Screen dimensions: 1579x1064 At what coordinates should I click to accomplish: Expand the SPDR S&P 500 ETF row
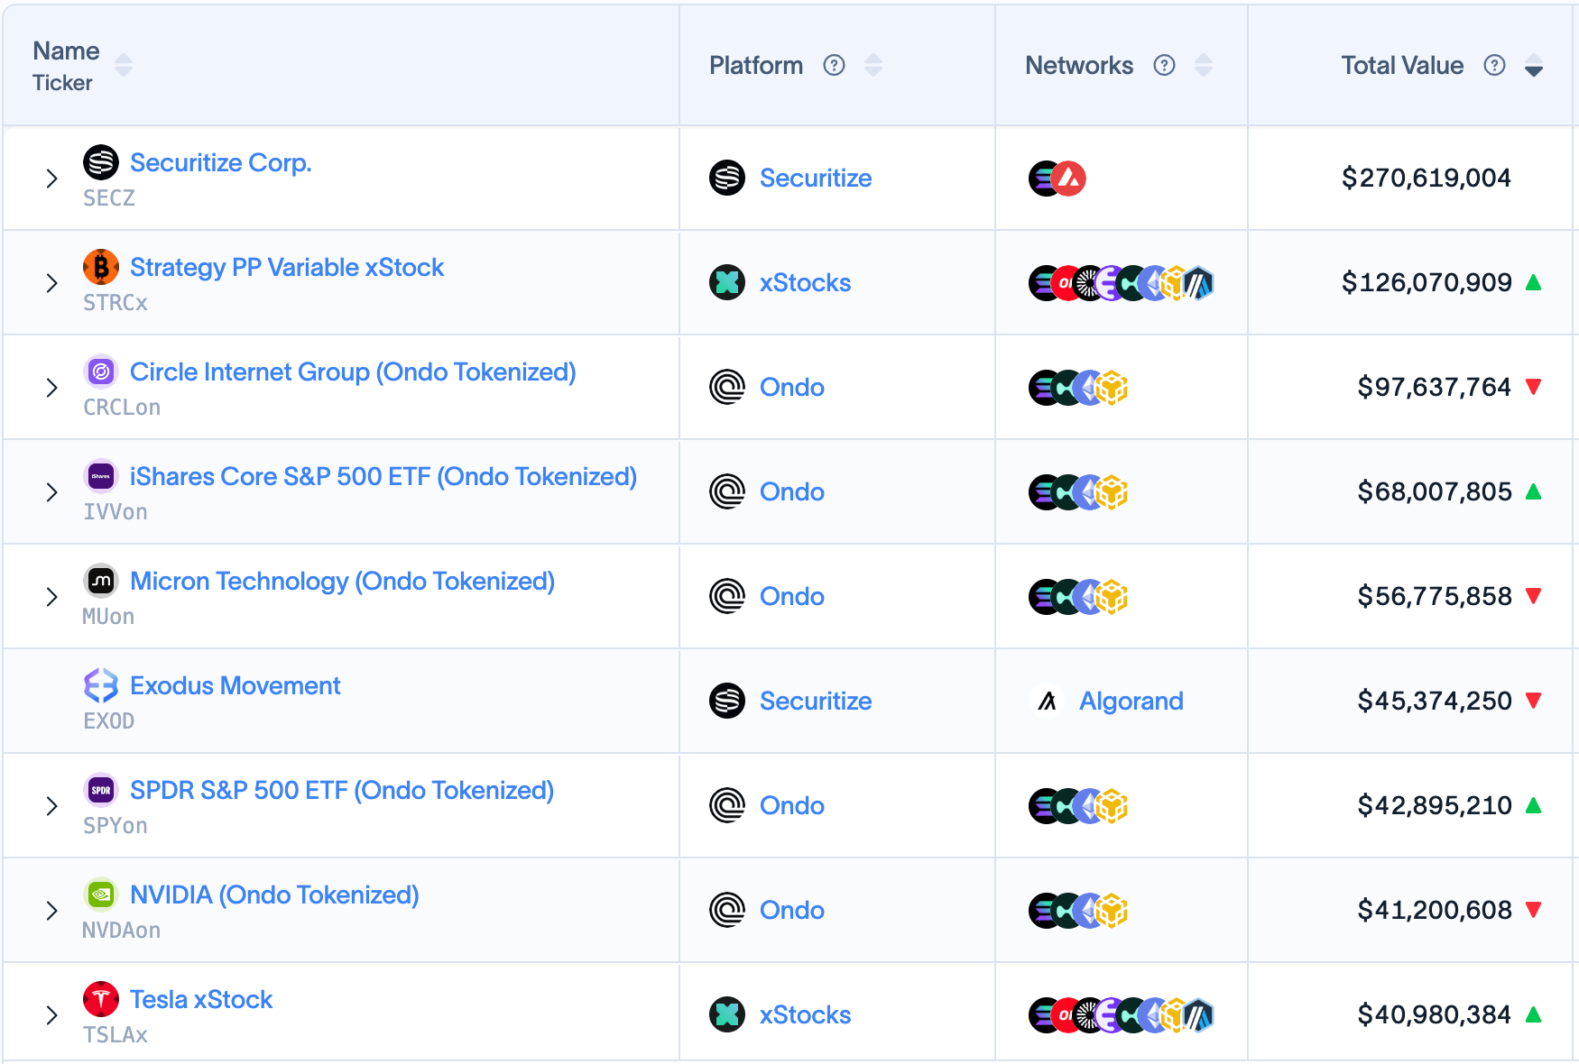[52, 806]
